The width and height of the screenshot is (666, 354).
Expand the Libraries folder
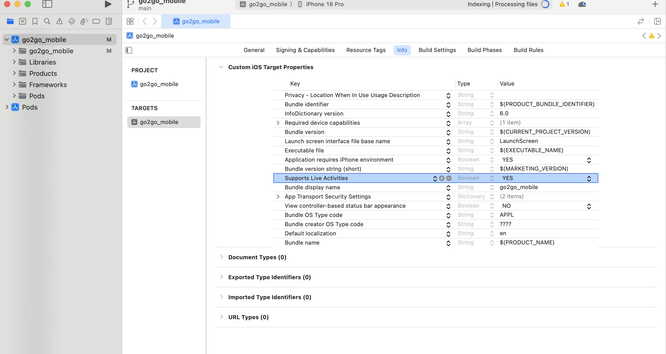tap(14, 62)
